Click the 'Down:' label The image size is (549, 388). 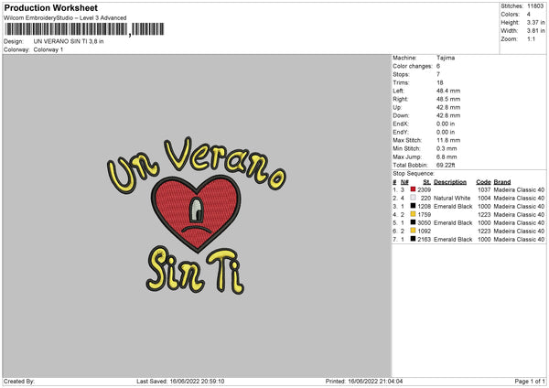401,115
